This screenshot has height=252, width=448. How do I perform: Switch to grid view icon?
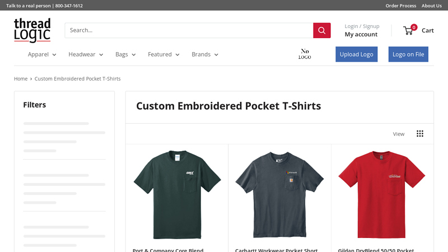pos(419,134)
